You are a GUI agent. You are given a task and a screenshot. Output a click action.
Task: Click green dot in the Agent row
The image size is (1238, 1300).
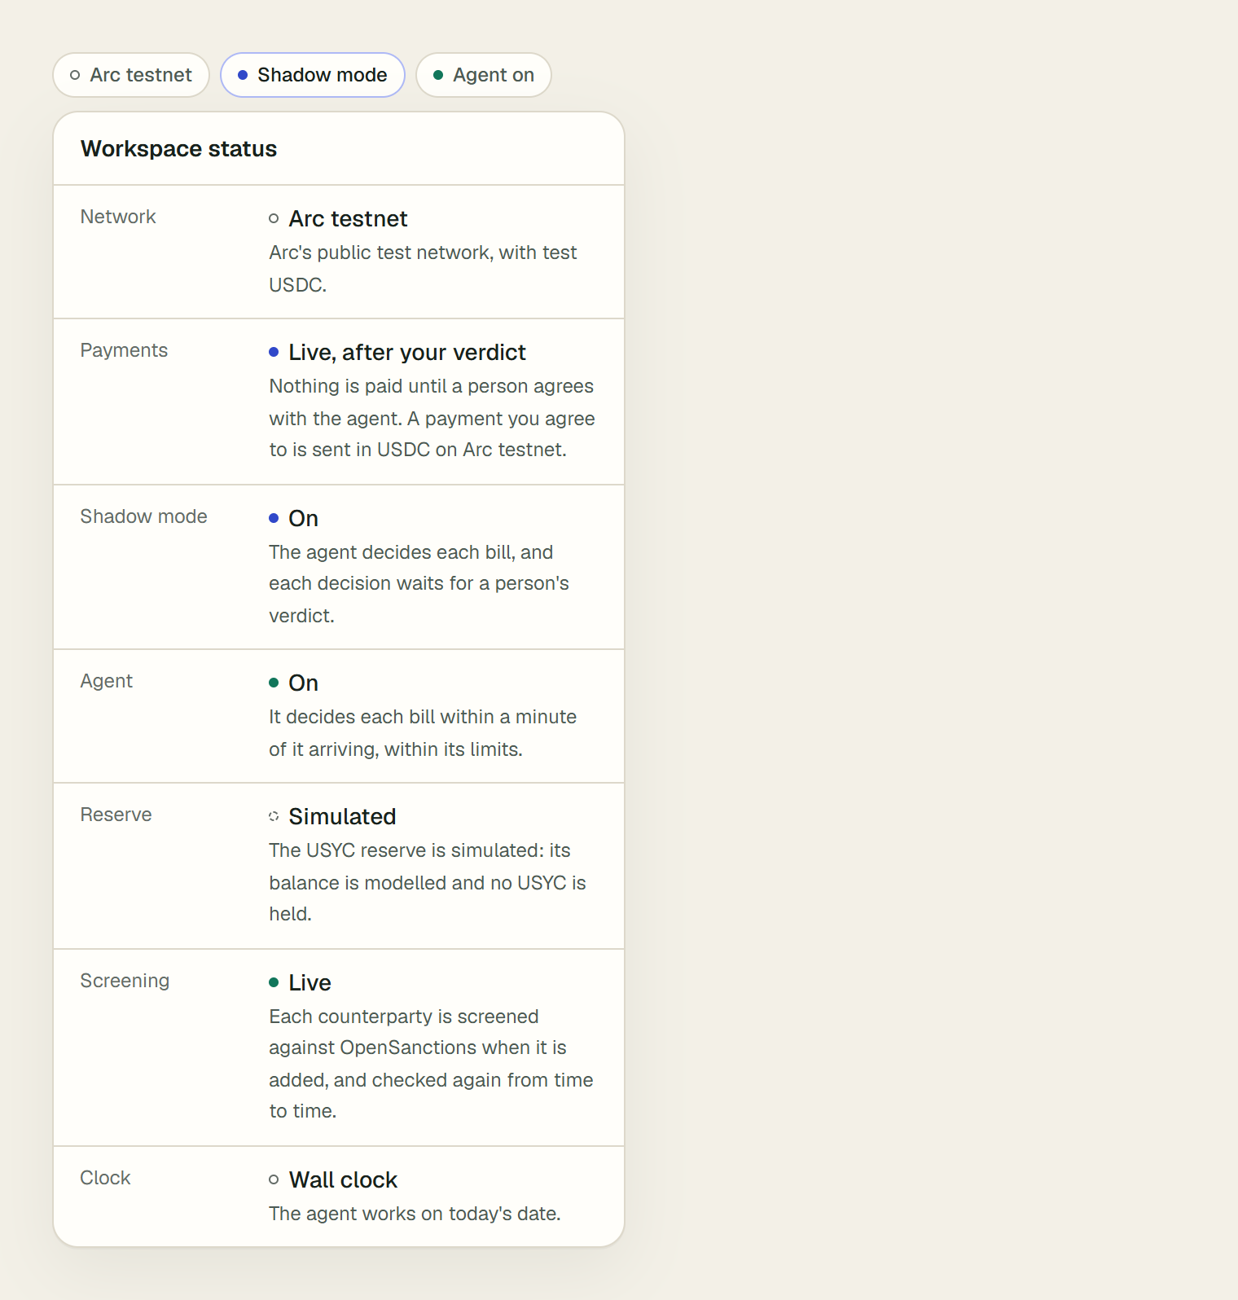click(274, 683)
